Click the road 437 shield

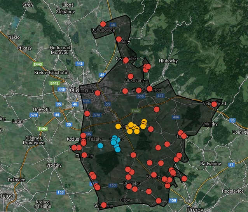coord(161,96)
